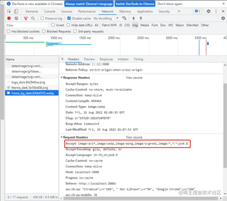The height and width of the screenshot is (201, 227).
Task: Click the headers pane horizontal scrollbar
Action: click(x=140, y=198)
